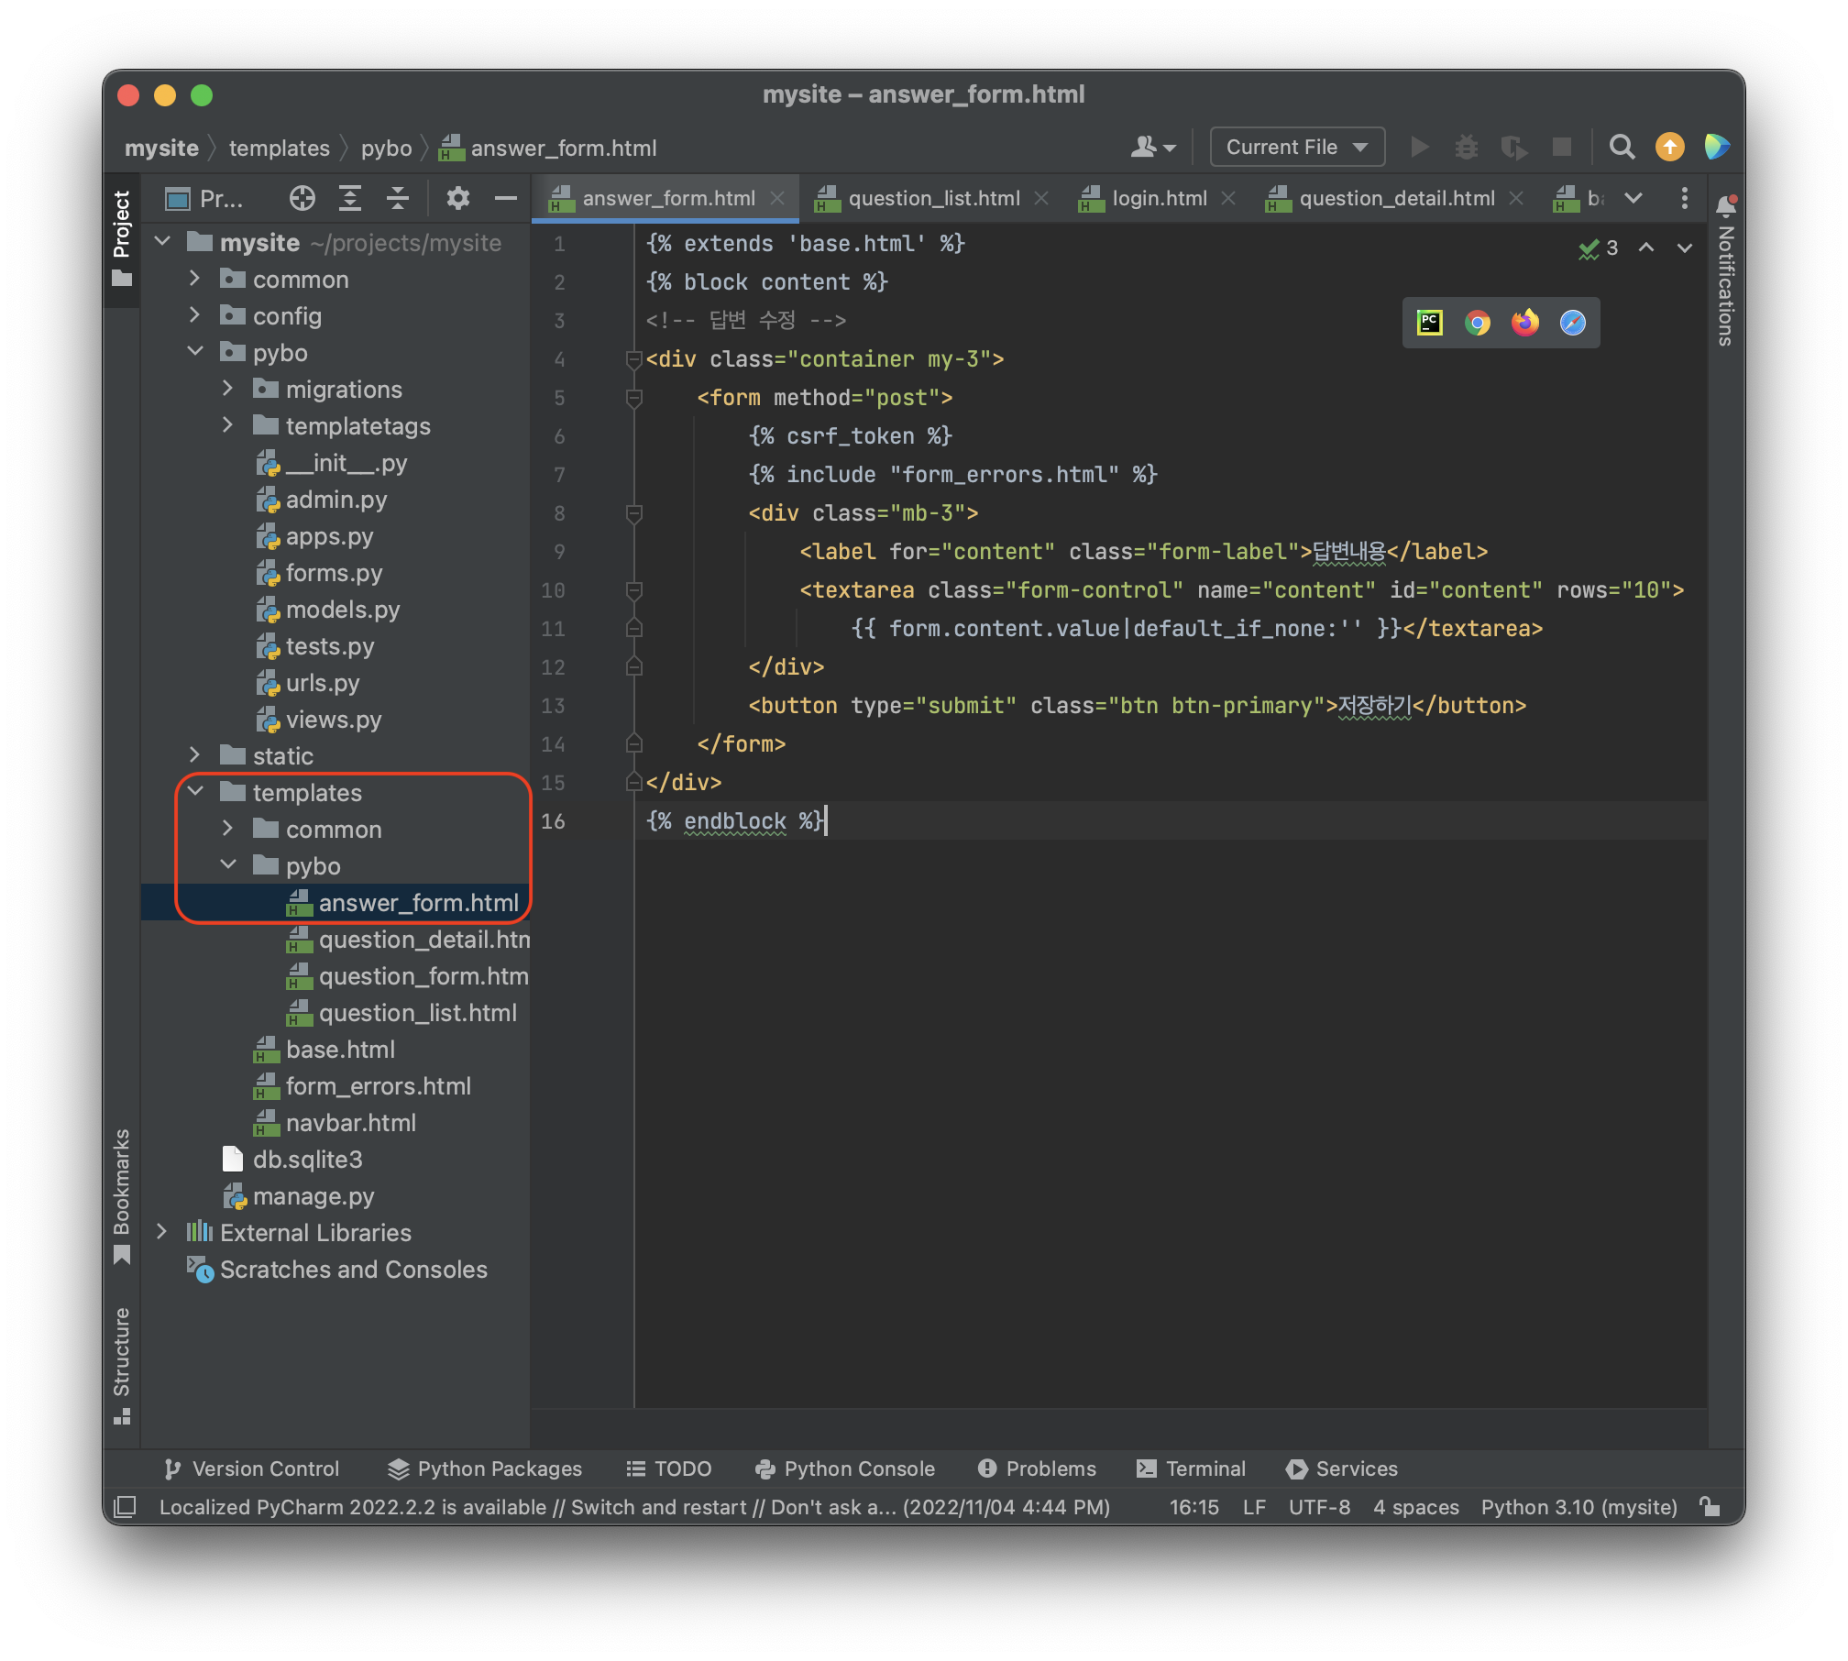Click the UTF-8 encoding in status bar
The image size is (1848, 1661).
tap(1318, 1507)
